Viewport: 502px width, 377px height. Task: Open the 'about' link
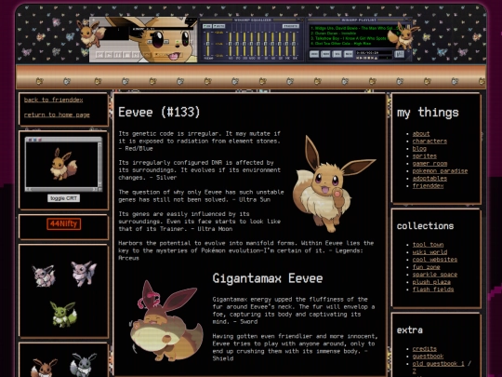tap(421, 134)
